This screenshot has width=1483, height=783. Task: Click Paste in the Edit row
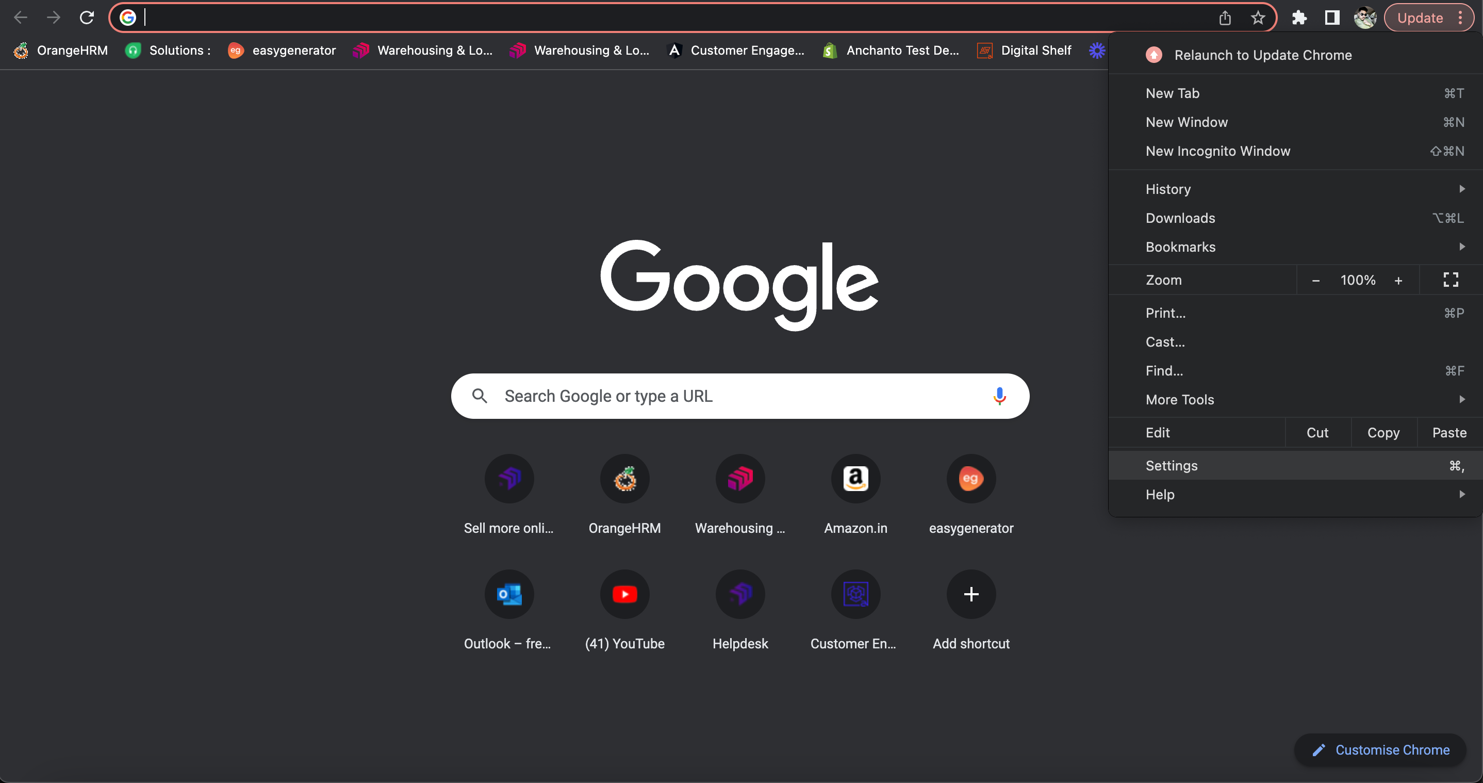coord(1449,432)
